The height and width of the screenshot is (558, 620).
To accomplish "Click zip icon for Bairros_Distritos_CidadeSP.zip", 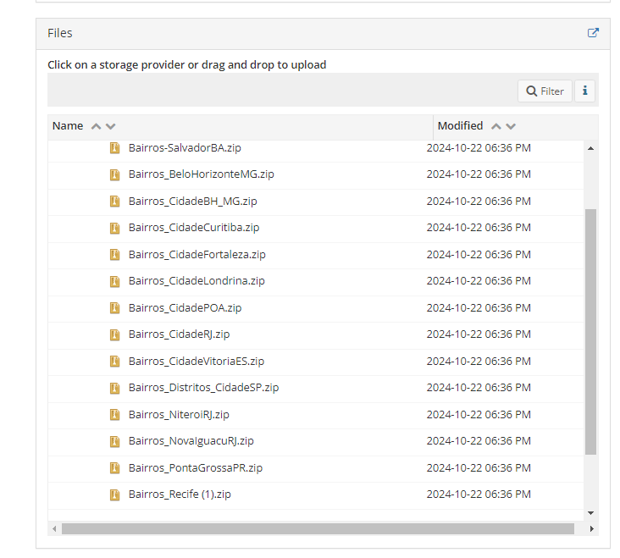I will (x=114, y=388).
